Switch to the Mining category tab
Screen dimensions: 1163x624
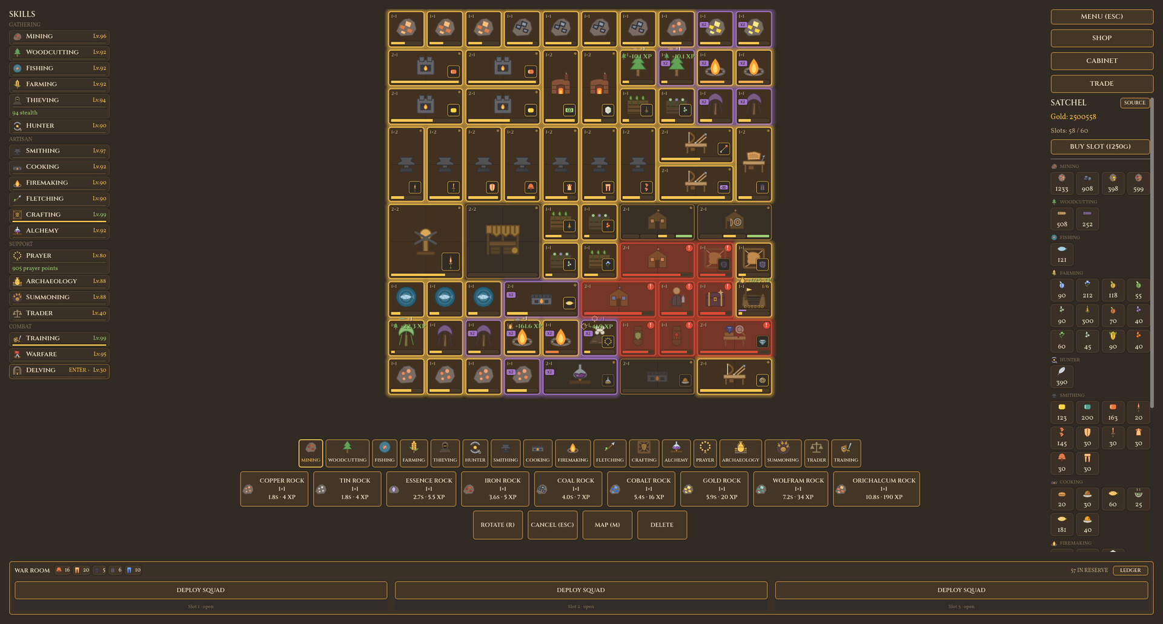click(311, 453)
